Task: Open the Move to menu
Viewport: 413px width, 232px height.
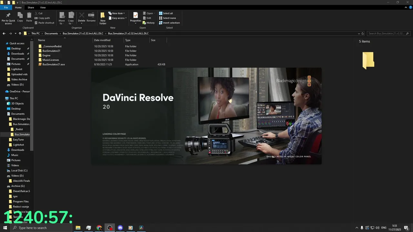Action: [62, 18]
